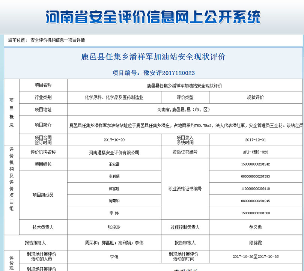304x271 pixels.
Task: Click the 项目地址 label cell
Action: coord(43,110)
